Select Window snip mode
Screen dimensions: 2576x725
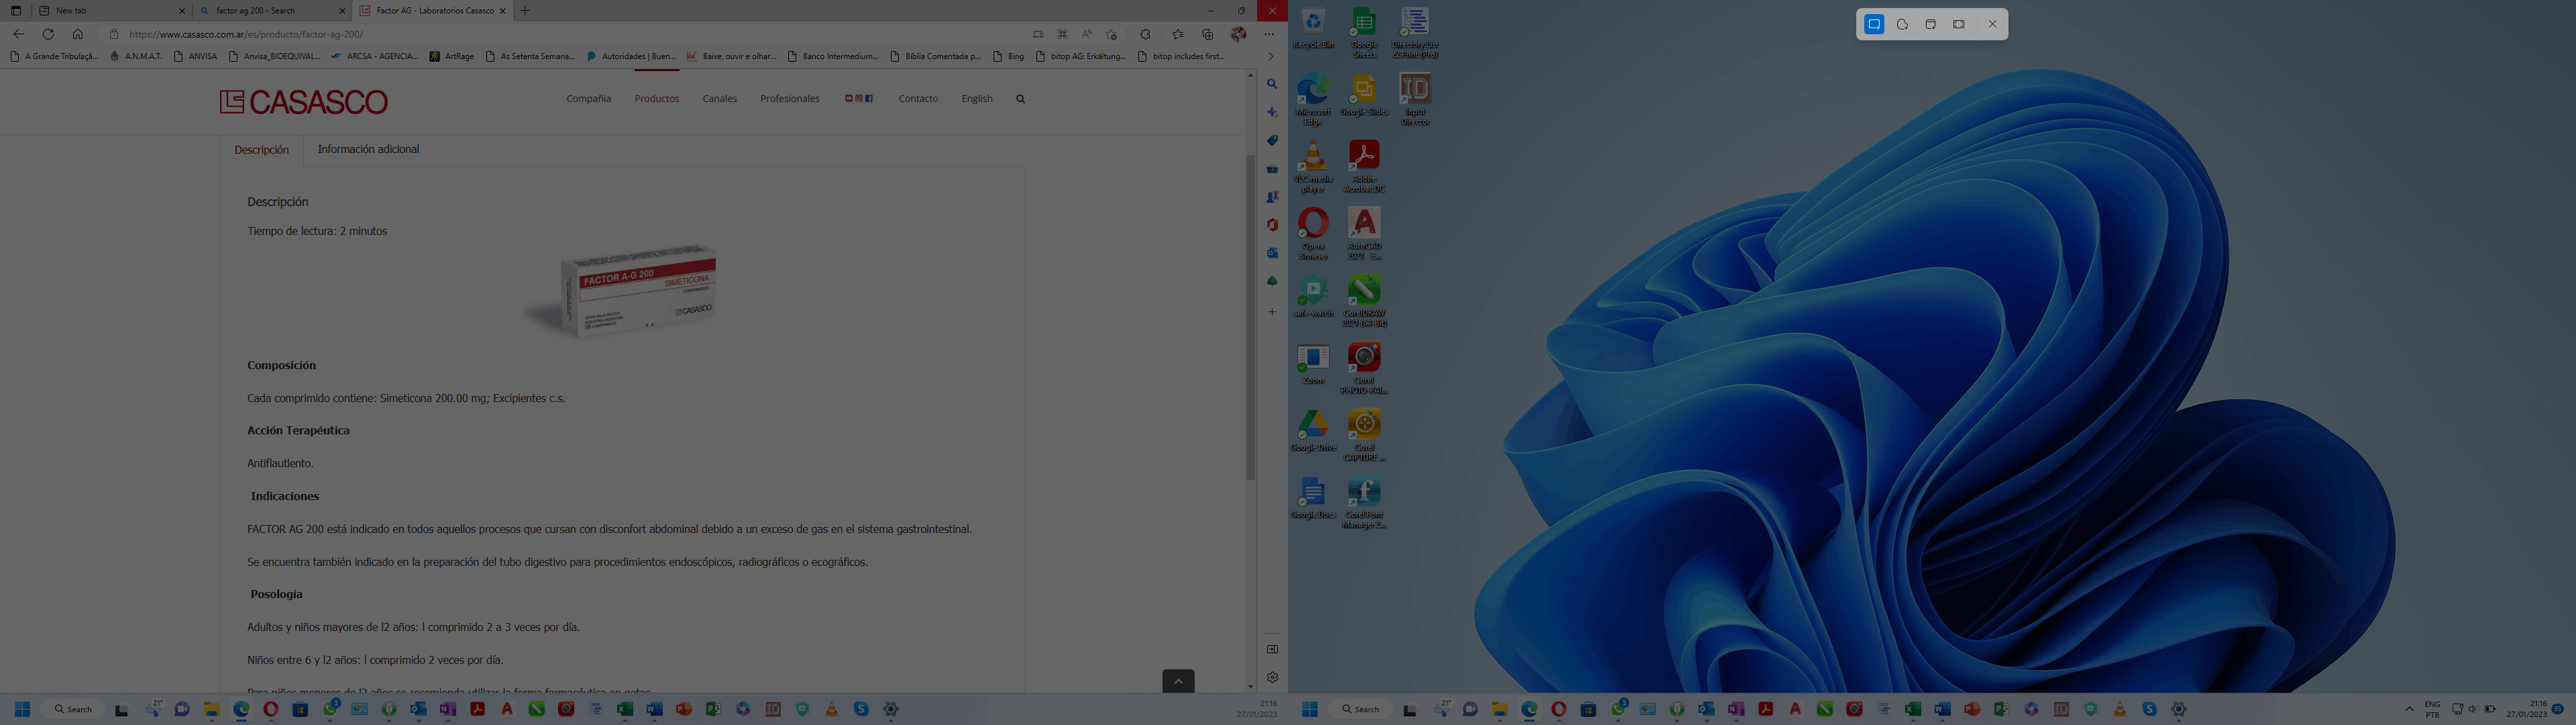pyautogui.click(x=1931, y=24)
